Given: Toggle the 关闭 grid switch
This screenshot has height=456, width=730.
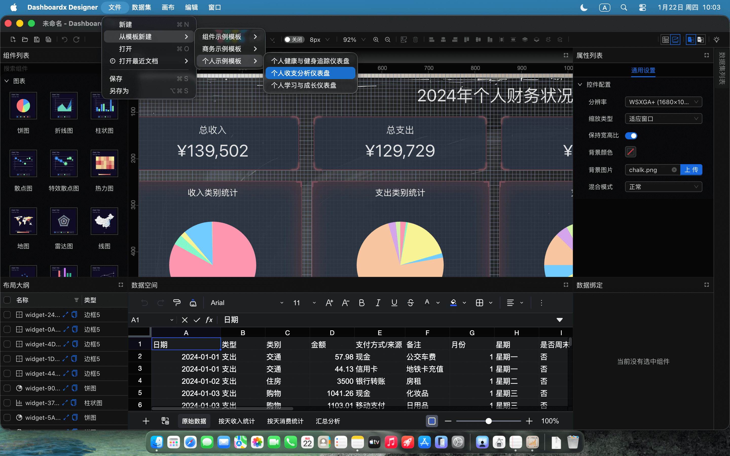Looking at the screenshot, I should coord(294,40).
